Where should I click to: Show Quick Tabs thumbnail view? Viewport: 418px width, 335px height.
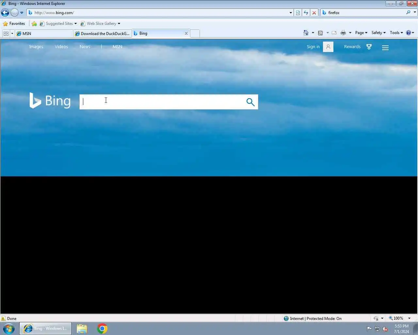click(6, 33)
